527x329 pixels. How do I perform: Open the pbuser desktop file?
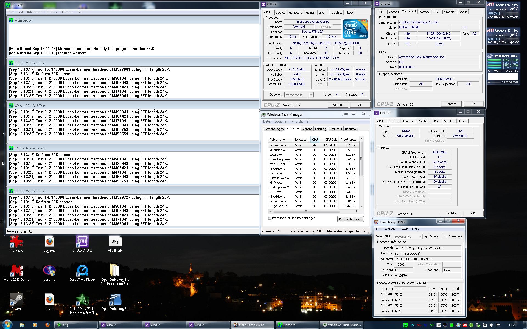coord(49,302)
